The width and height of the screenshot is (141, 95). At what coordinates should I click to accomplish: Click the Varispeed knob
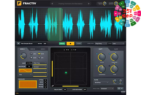pyautogui.click(x=102, y=69)
